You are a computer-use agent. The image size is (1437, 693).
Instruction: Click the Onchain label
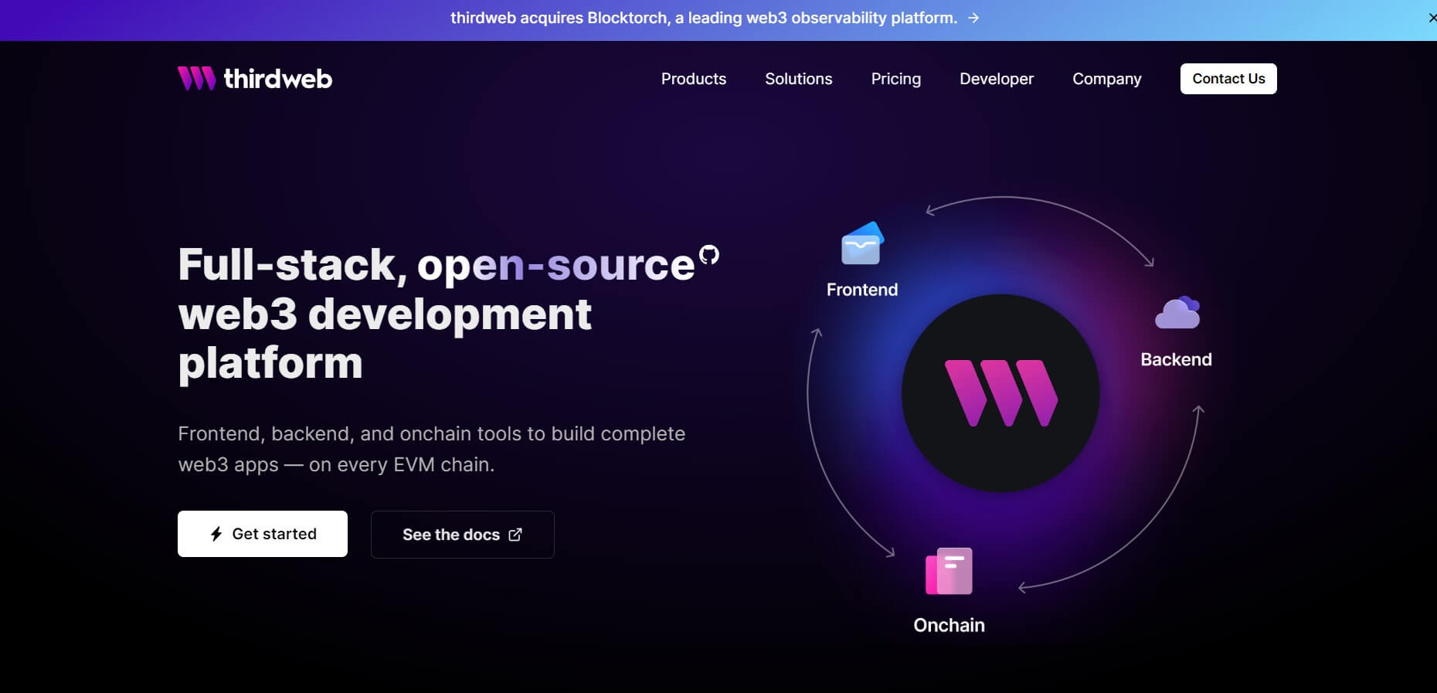pos(949,625)
